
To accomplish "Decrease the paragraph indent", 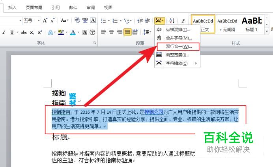I will click(140, 21).
